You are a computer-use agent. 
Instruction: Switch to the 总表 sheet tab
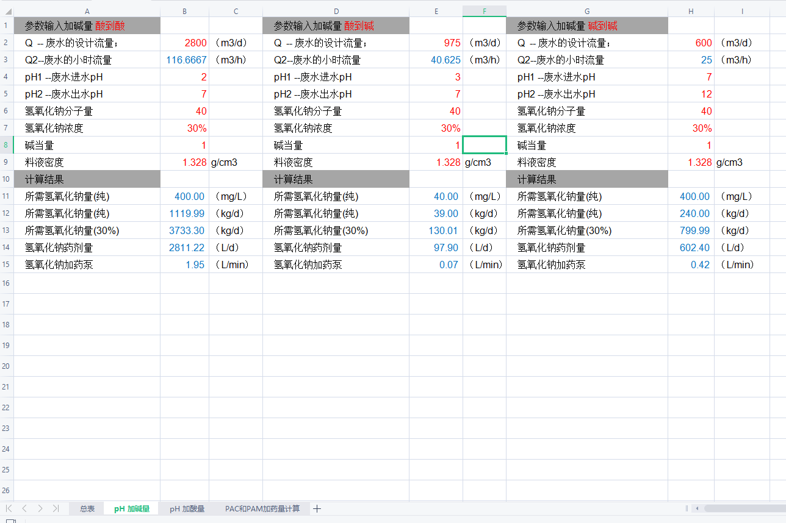[87, 508]
